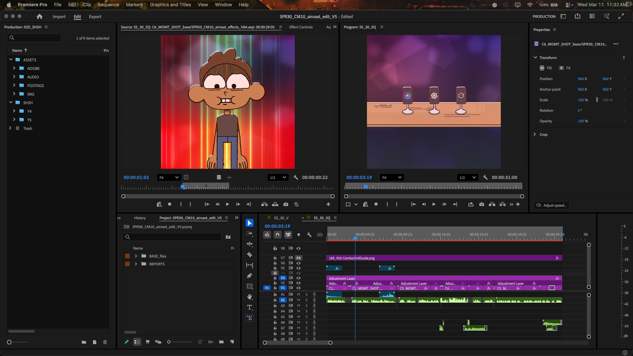Toggle Linked Selection in the timeline
Screen dimensions: 633x356
(x=288, y=235)
